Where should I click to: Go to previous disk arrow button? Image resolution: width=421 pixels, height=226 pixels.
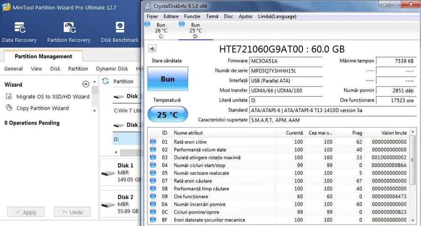(152, 49)
